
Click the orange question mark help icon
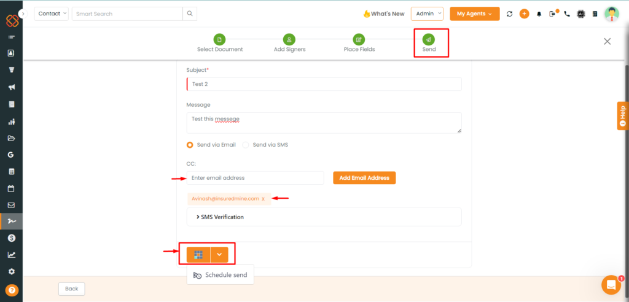tap(11, 290)
